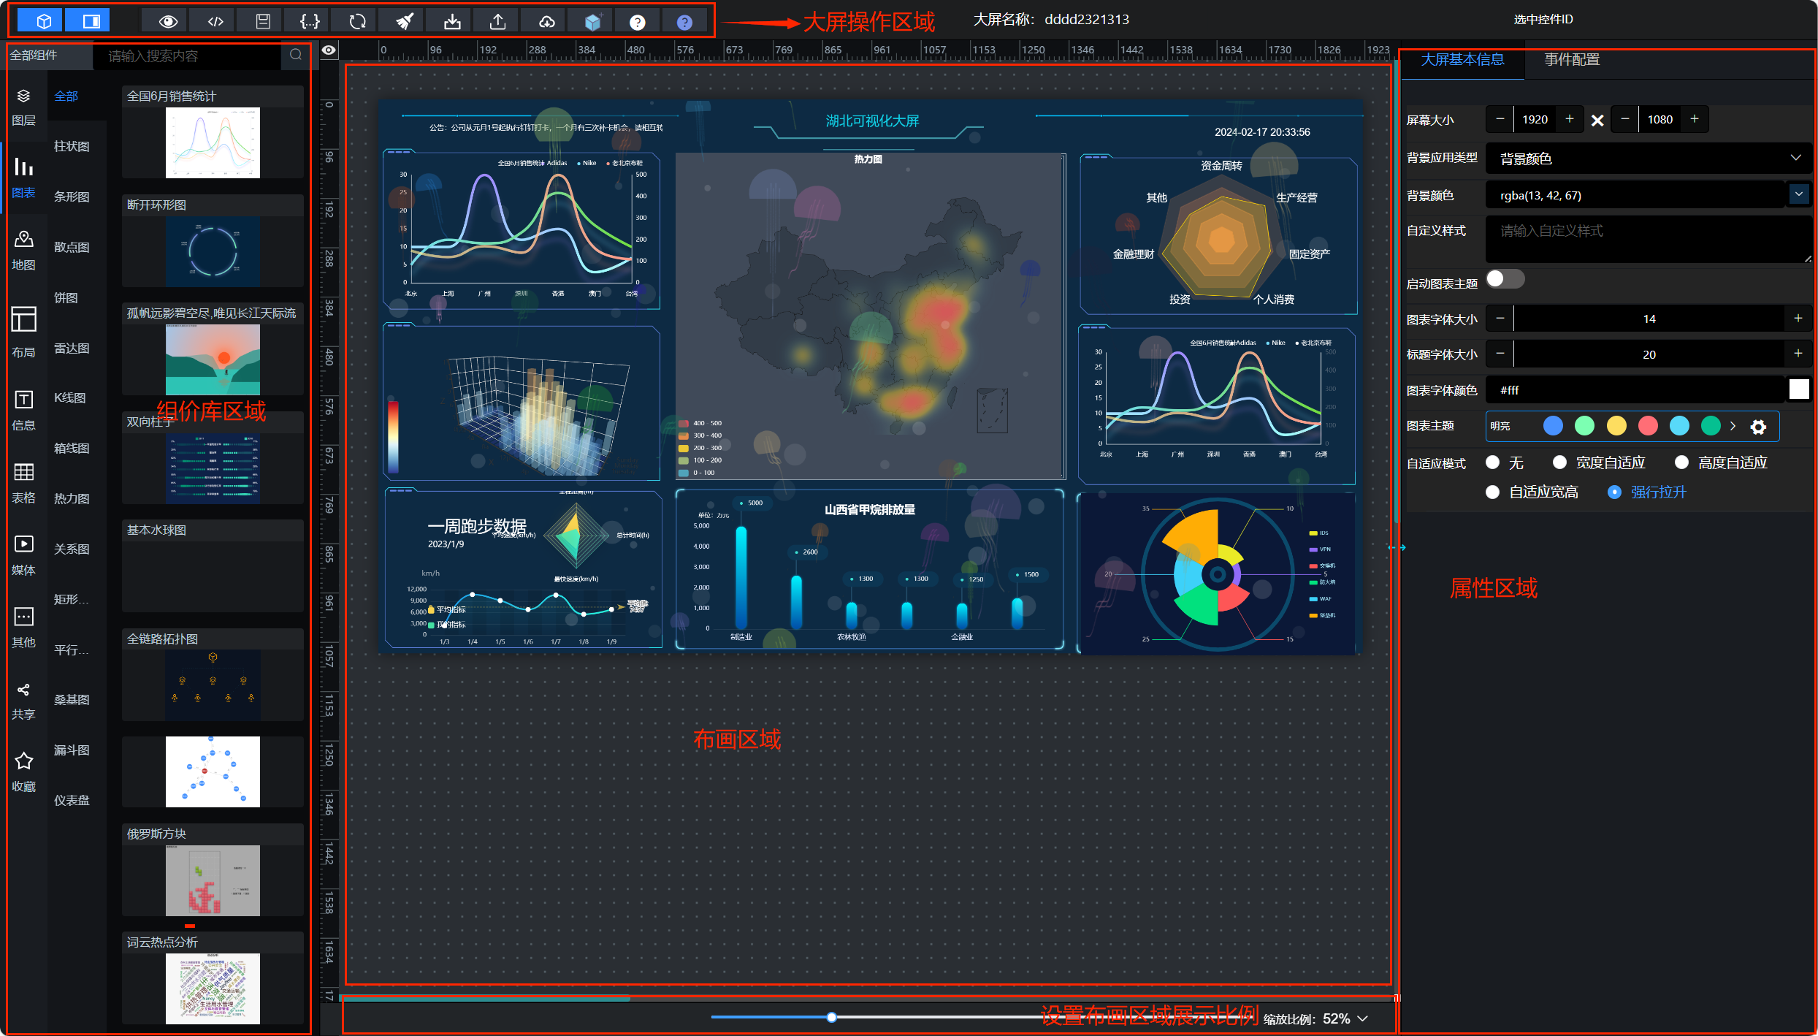Viewport: 1818px width, 1036px height.
Task: Click the cloud download icon
Action: tap(546, 21)
